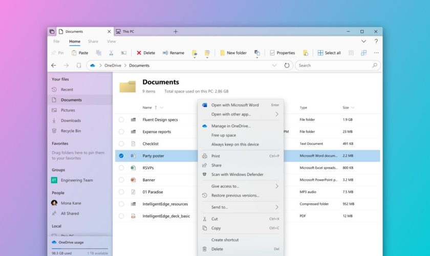Uncheck the Party poster selection circle
The height and width of the screenshot is (256, 430).
pos(121,156)
